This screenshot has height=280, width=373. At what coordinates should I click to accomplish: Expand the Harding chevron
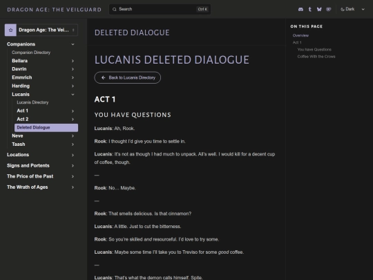73,86
